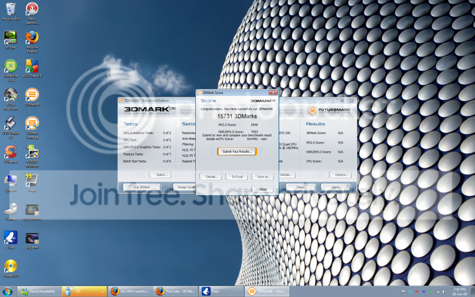
Task: Launch Nero StartSmart from the desktop
Action: [32, 9]
